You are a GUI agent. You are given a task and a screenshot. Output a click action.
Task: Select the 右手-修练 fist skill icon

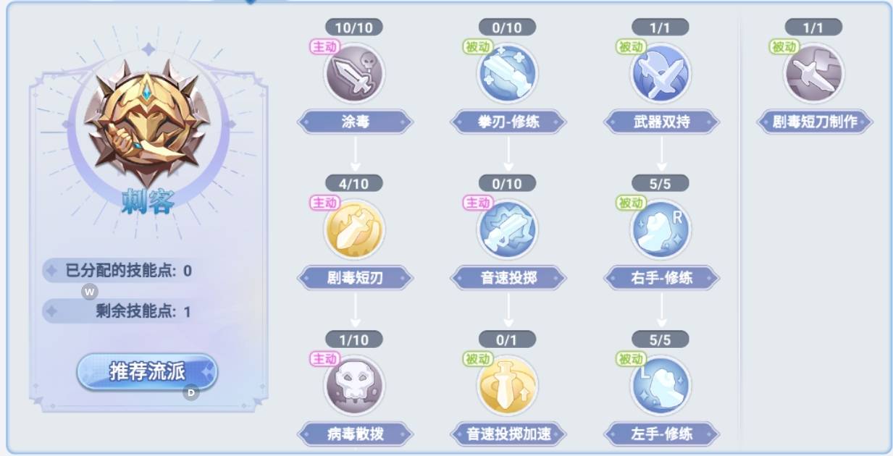click(x=661, y=229)
